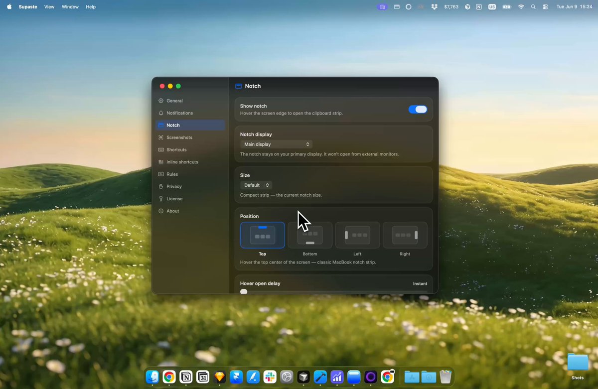Open the Notifications settings section

190,113
